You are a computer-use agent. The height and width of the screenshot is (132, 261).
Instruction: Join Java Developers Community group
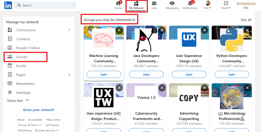(x=146, y=74)
